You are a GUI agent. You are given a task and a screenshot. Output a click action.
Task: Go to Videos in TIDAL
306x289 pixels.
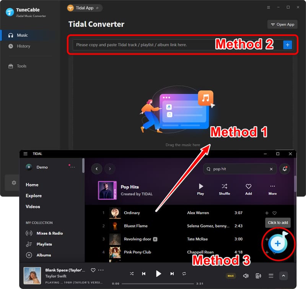tap(33, 206)
